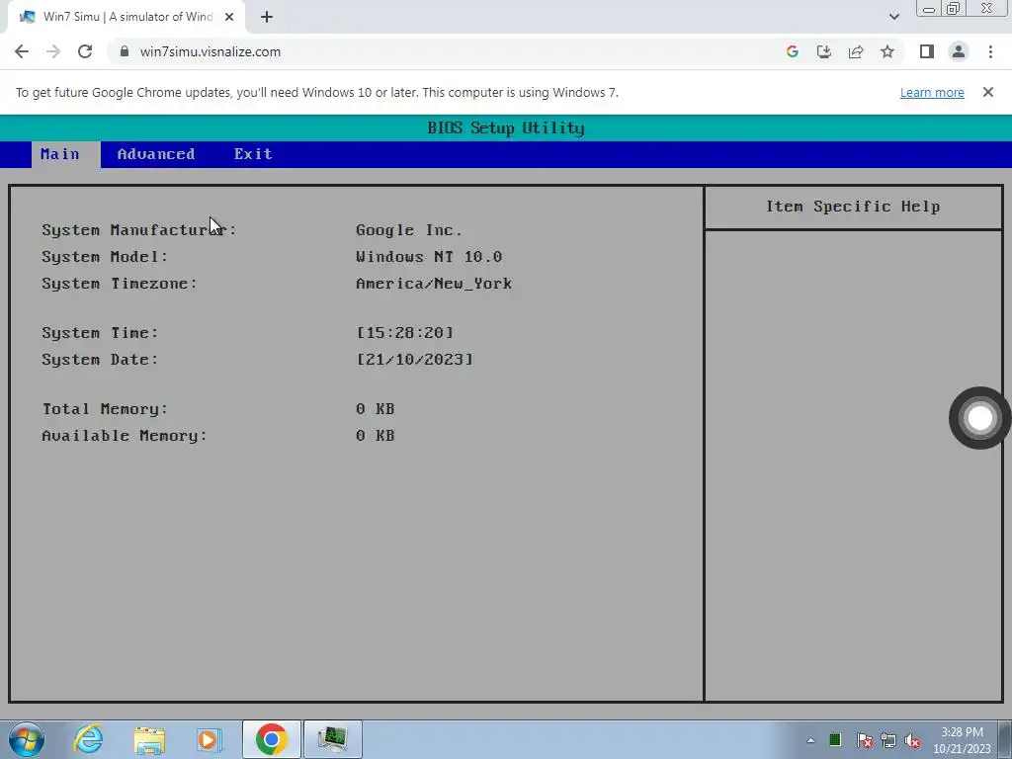
Task: Show hidden system tray icons
Action: [x=810, y=740]
